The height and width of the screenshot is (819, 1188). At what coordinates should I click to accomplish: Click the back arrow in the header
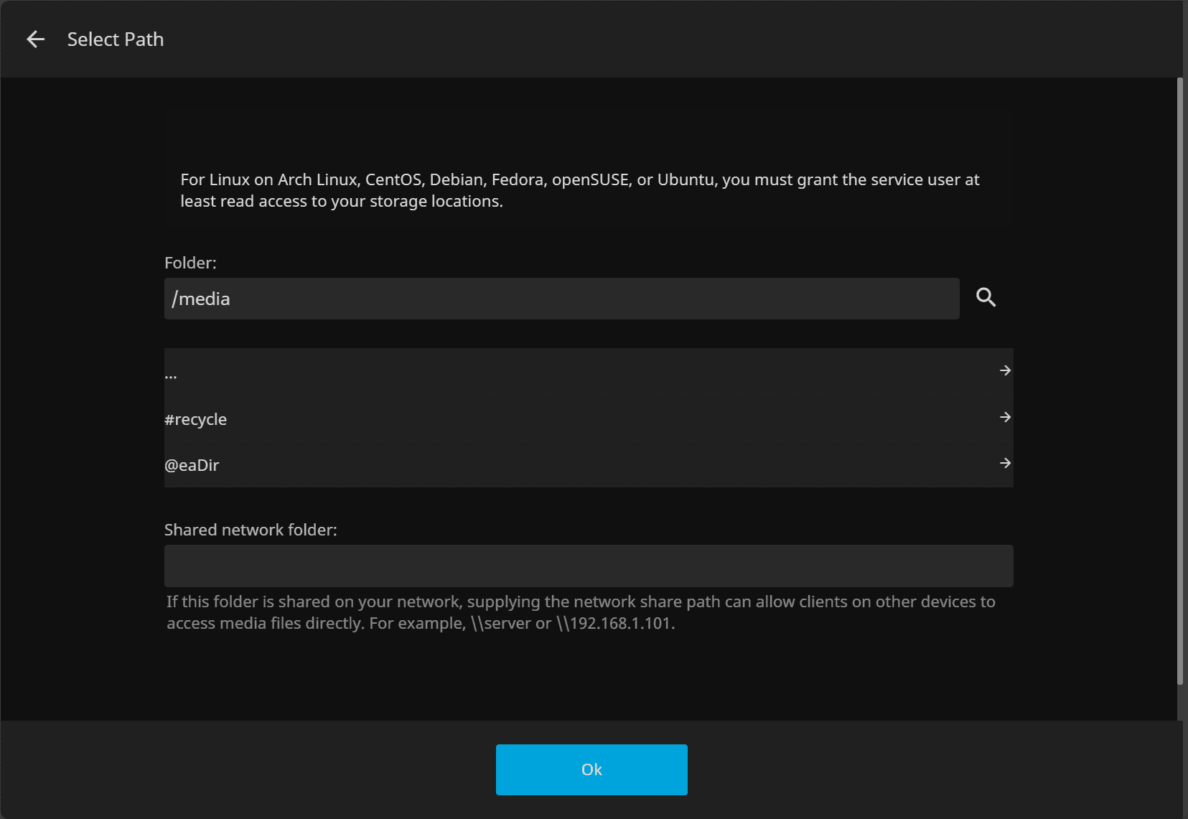35,39
